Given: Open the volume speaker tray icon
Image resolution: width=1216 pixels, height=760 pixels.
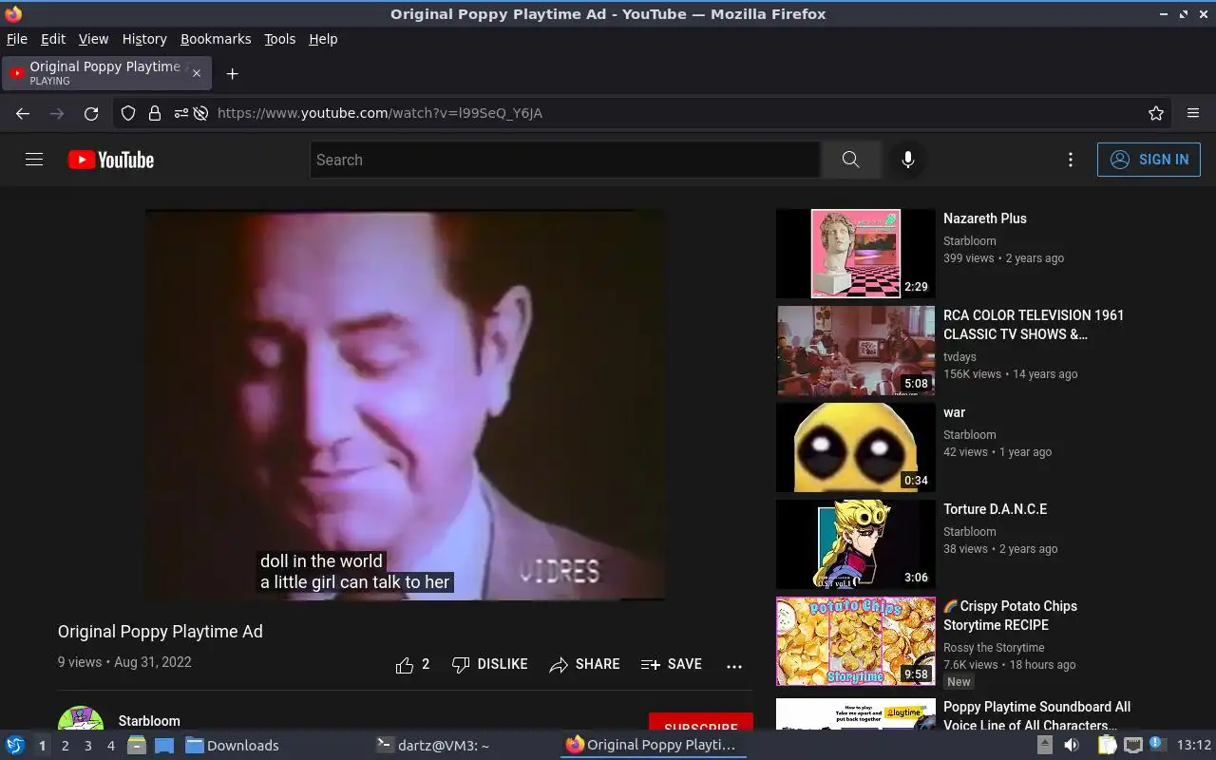Looking at the screenshot, I should (x=1072, y=745).
